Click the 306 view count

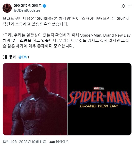click(52, 142)
